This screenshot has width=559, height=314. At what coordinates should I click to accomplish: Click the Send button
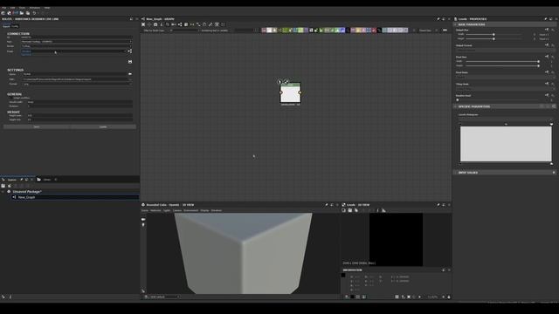click(37, 126)
